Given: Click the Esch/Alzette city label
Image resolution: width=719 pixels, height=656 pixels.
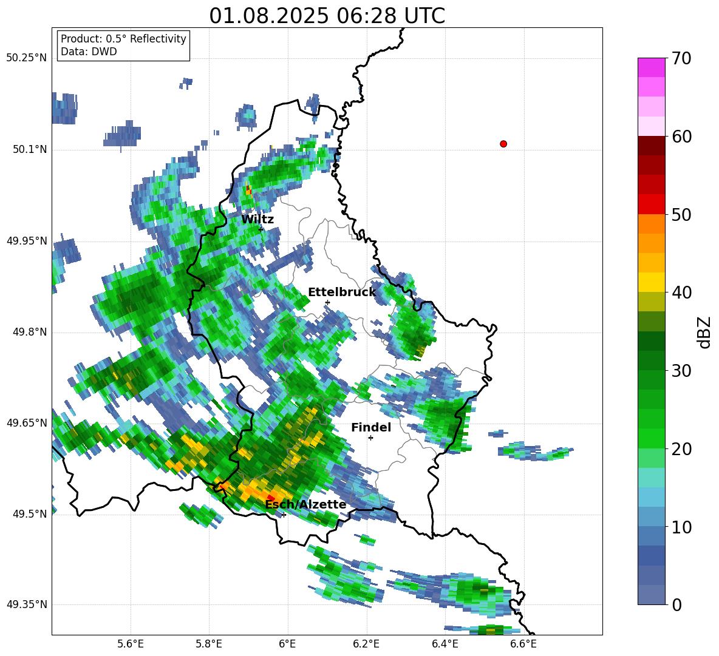Looking at the screenshot, I should click(x=306, y=505).
